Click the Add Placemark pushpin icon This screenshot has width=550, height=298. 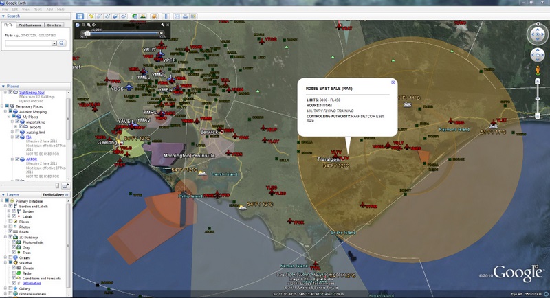[91, 16]
